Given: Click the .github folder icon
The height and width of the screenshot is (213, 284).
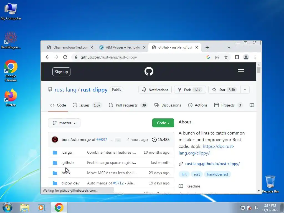Looking at the screenshot, I should tap(55, 163).
